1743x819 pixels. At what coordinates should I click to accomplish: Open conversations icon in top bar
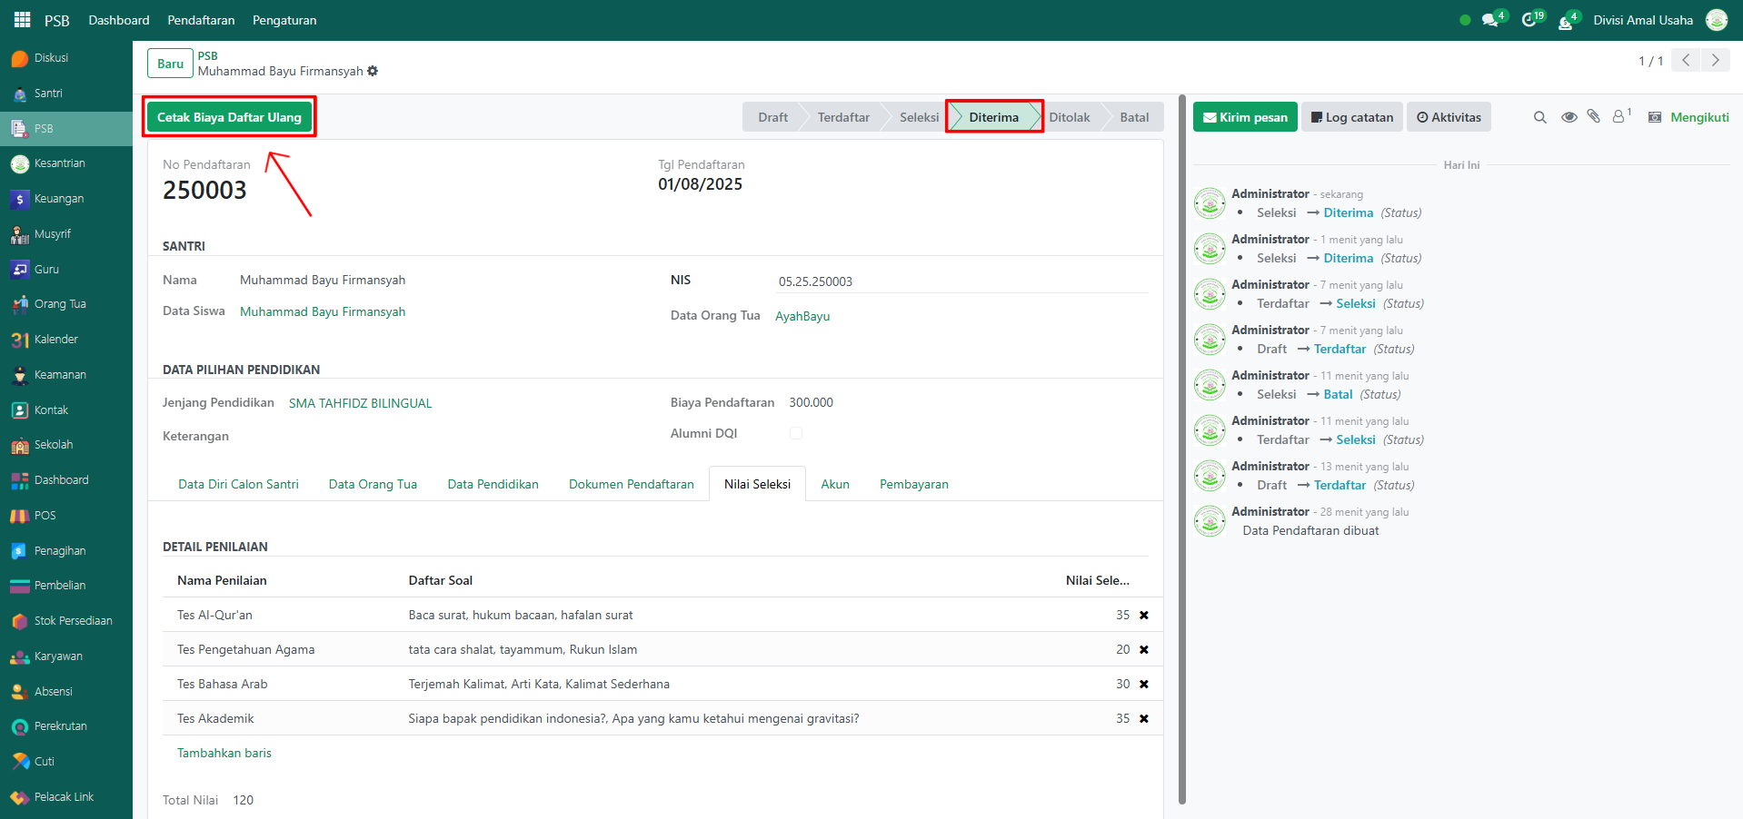(1490, 20)
